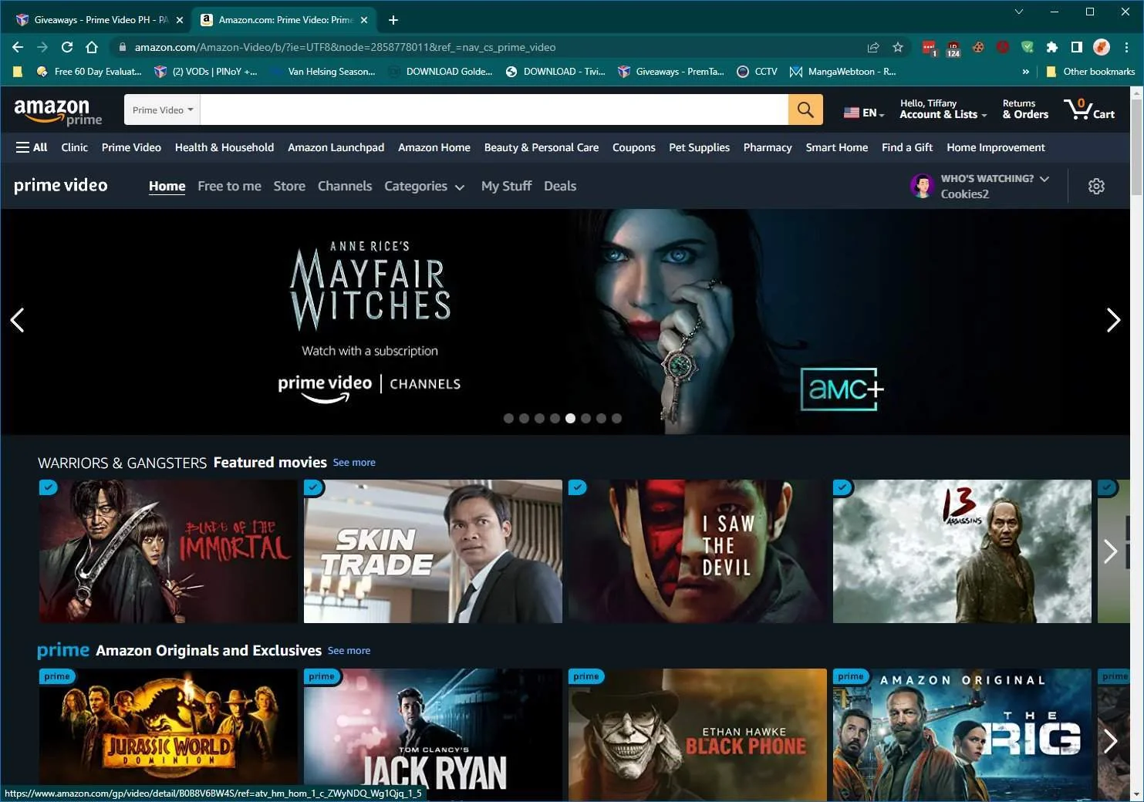
Task: Select the first carousel dot
Action: point(508,419)
